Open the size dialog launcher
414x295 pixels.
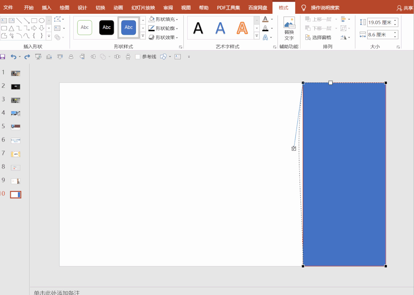point(398,47)
